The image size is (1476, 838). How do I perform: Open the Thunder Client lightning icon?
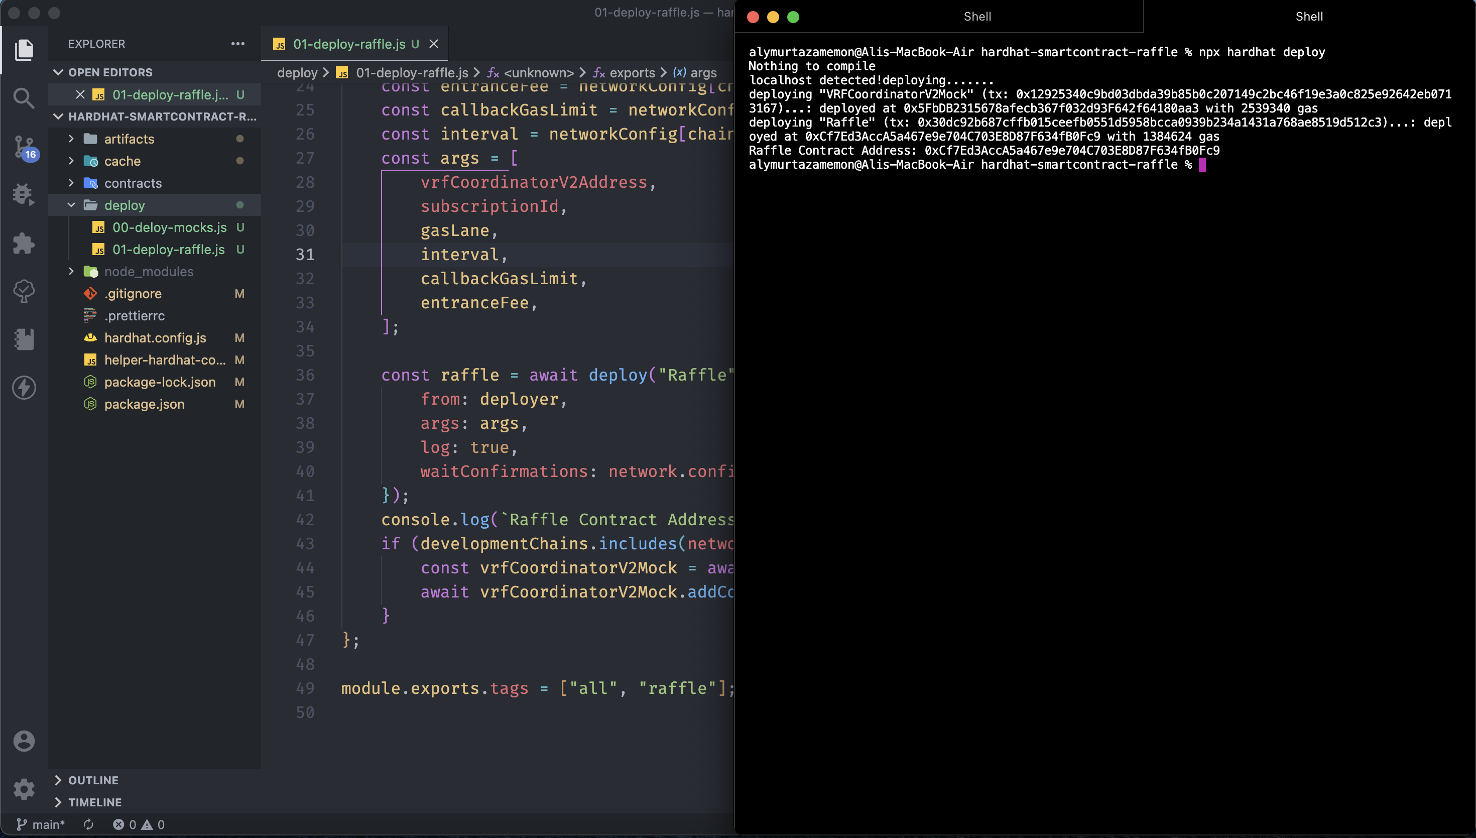24,387
